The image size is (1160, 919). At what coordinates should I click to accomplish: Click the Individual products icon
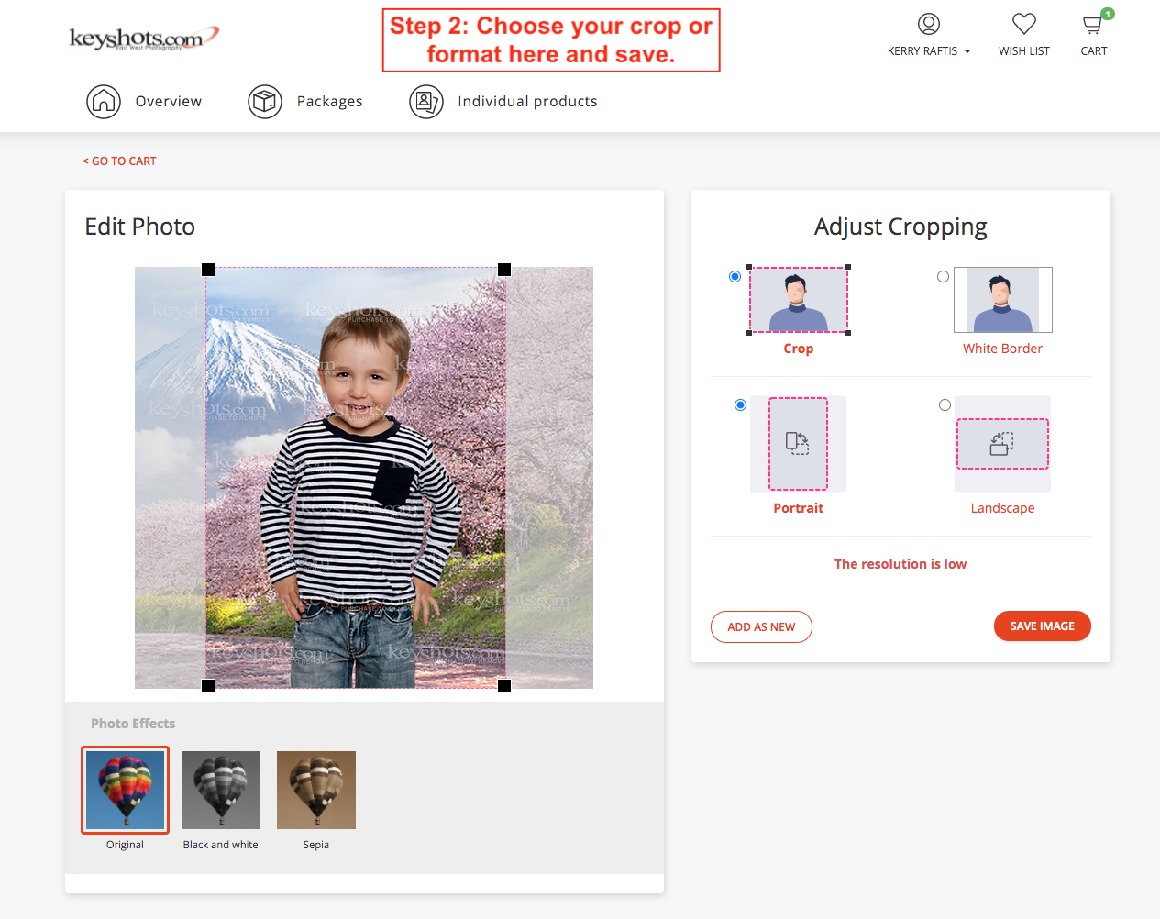coord(426,102)
